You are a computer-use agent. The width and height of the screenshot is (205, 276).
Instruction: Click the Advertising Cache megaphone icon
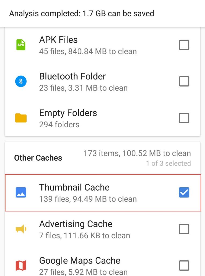[21, 229]
